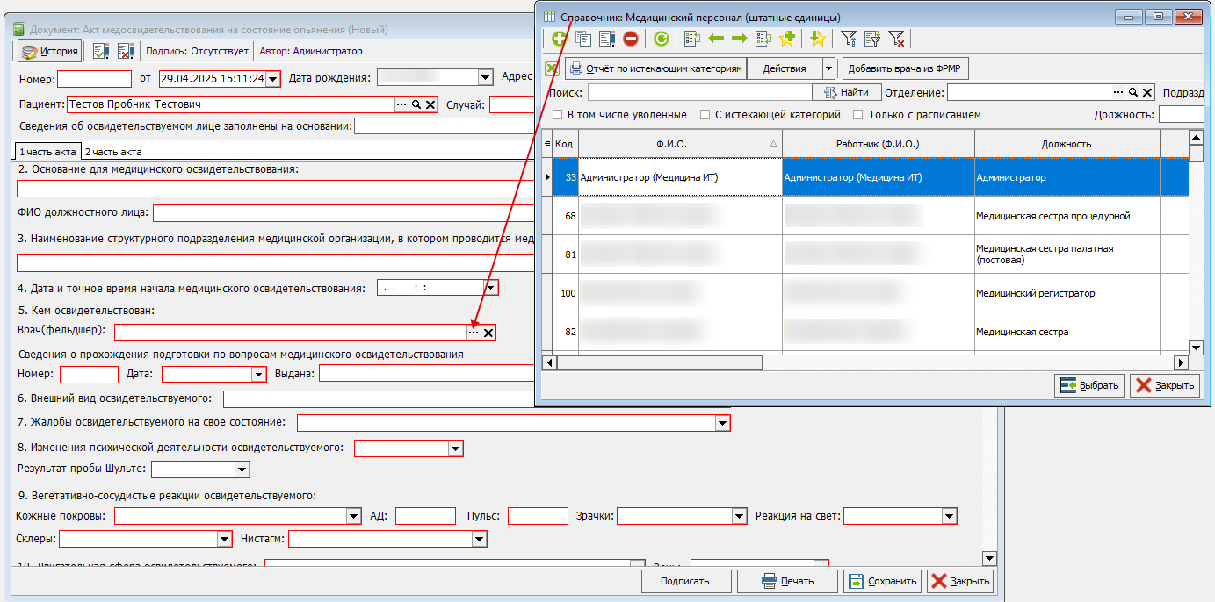
Task: Clear the Пациент field with X button
Action: coord(430,104)
